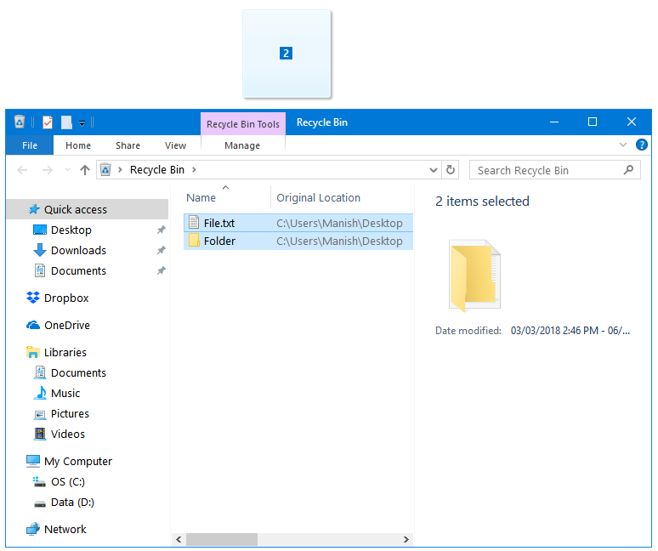Click the yellow Folder icon in the list
The width and height of the screenshot is (658, 551).
tap(194, 241)
